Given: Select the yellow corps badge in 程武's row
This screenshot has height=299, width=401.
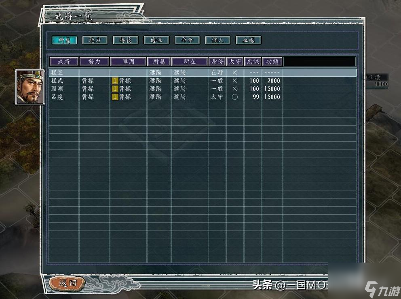Looking at the screenshot, I should coord(115,81).
